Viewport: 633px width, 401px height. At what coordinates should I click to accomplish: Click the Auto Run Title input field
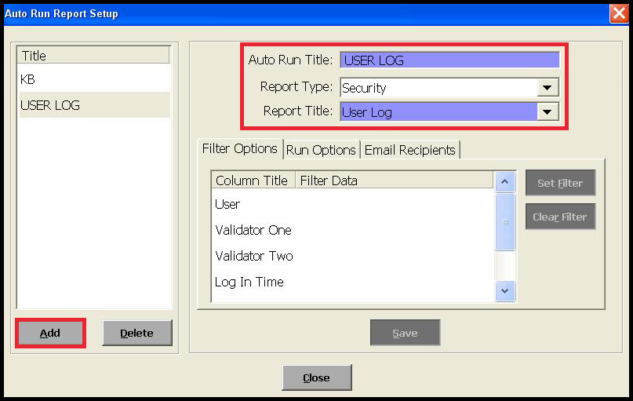[x=449, y=60]
